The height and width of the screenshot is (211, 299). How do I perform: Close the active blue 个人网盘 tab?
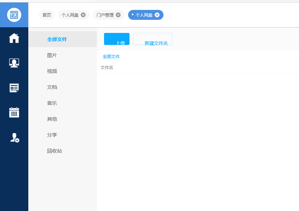tap(157, 15)
